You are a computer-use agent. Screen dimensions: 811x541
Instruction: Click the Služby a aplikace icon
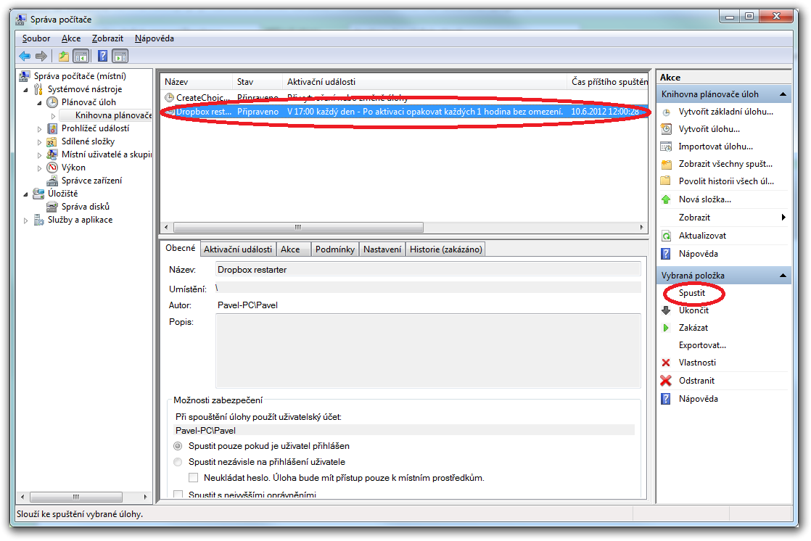[x=38, y=220]
